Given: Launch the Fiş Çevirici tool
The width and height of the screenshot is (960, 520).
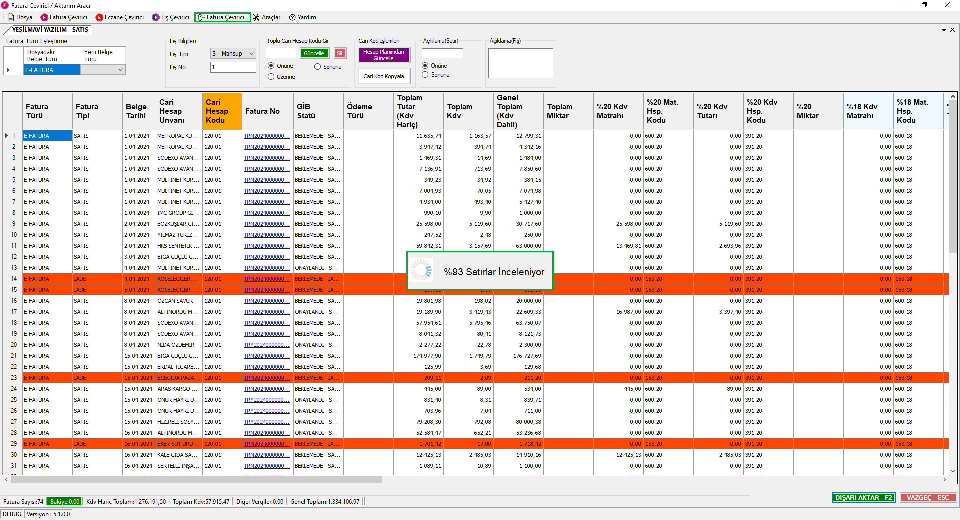Looking at the screenshot, I should click(x=156, y=17).
